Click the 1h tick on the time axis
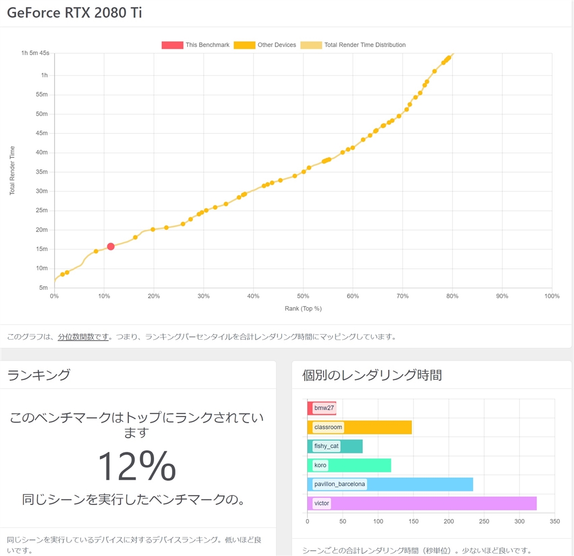Image resolution: width=574 pixels, height=556 pixels. pos(44,76)
